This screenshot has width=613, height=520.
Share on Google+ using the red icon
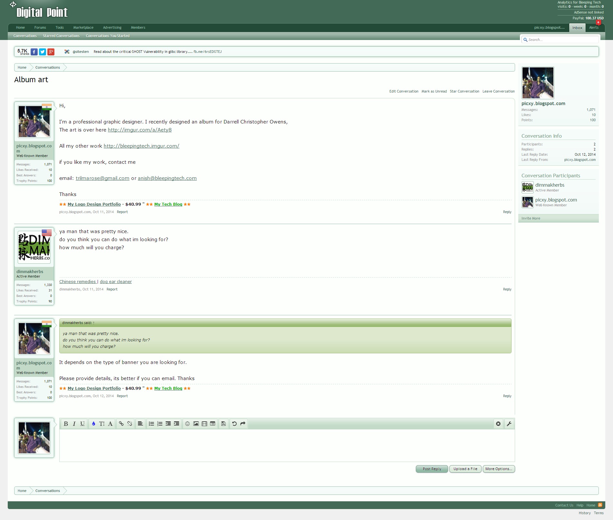click(x=51, y=52)
